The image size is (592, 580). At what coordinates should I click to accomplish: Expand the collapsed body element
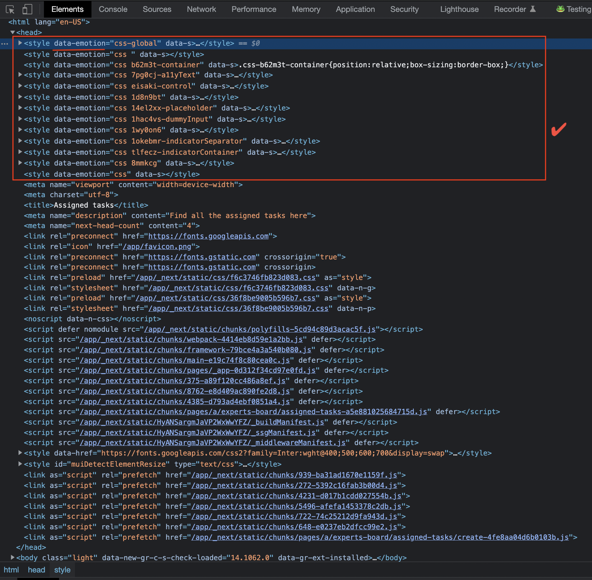point(12,558)
